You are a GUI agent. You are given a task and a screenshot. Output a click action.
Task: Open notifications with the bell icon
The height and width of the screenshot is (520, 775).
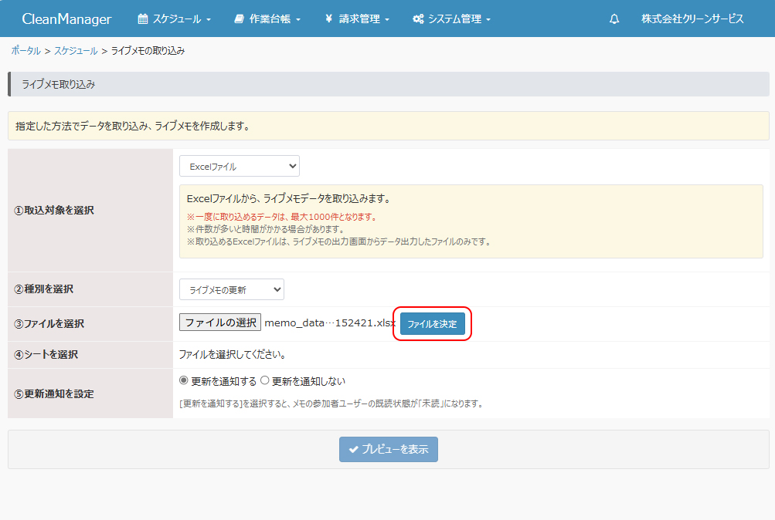pos(614,19)
